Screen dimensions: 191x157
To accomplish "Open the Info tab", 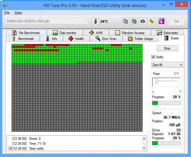I will click(51, 39).
